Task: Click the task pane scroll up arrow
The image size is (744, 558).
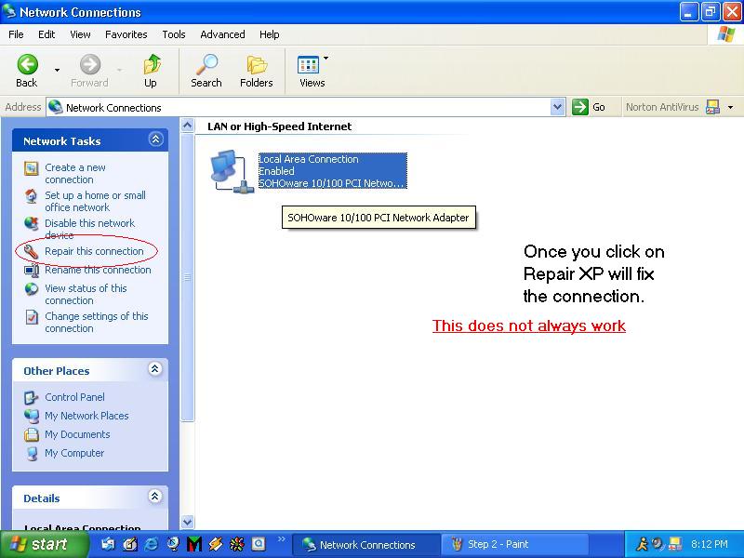Action: tap(188, 126)
